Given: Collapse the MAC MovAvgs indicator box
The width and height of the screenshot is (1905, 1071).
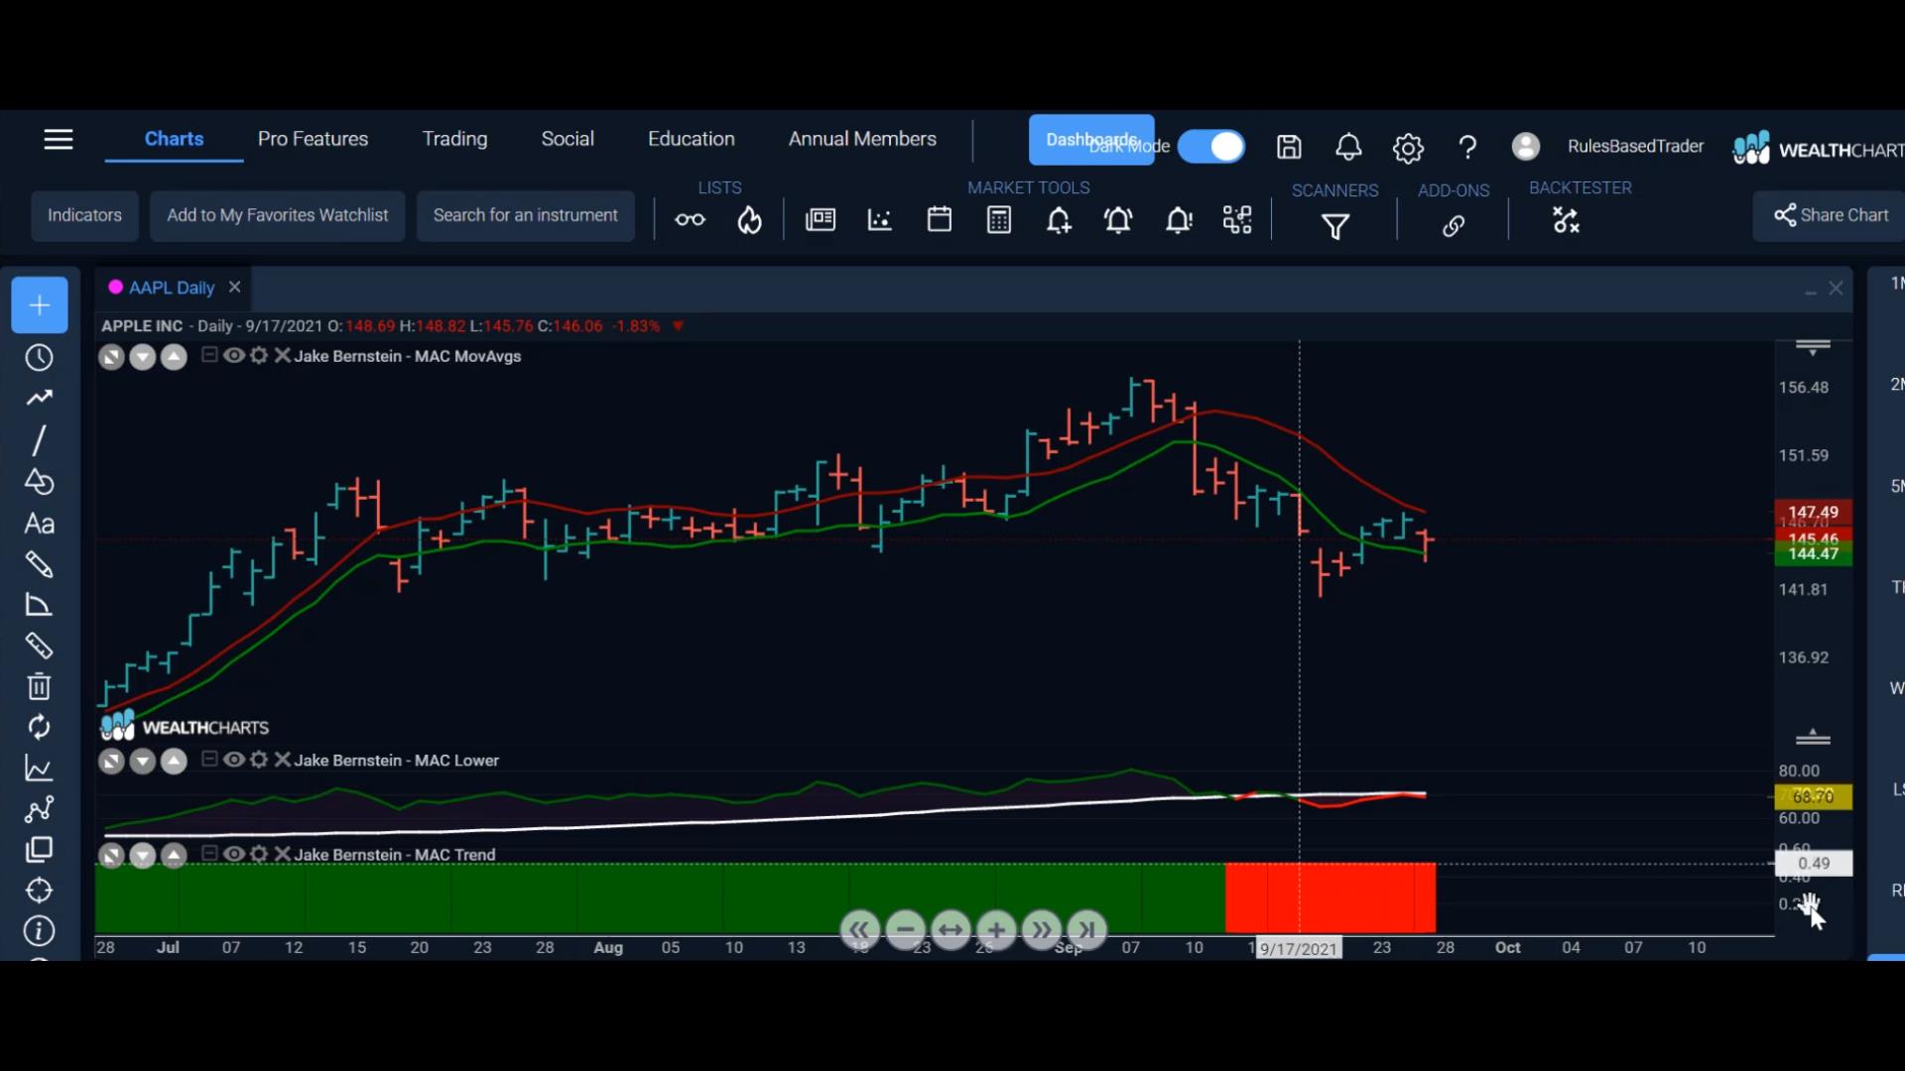Looking at the screenshot, I should coord(209,355).
